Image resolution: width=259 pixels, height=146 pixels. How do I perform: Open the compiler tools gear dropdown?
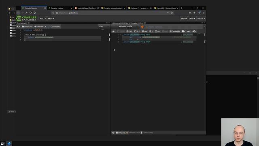tap(194, 31)
